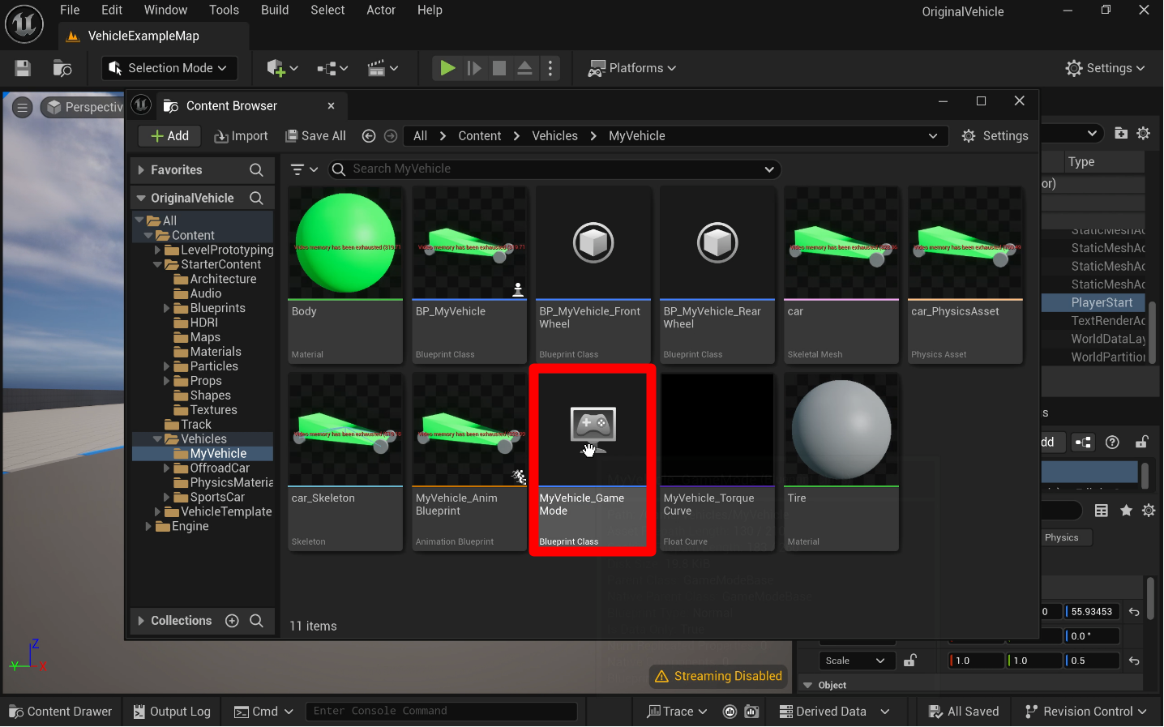Open the viewport hamburger options menu
The image size is (1164, 727).
click(23, 107)
